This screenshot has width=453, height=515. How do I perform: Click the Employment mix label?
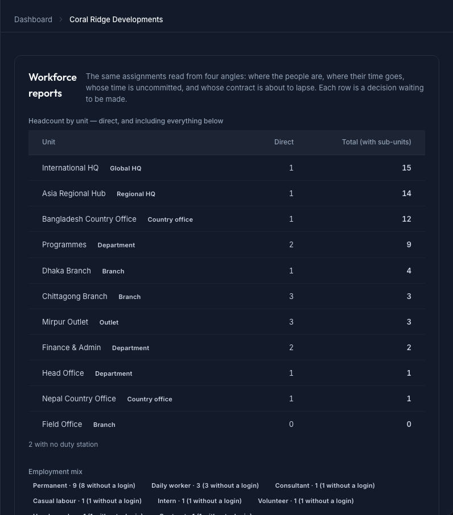(56, 472)
